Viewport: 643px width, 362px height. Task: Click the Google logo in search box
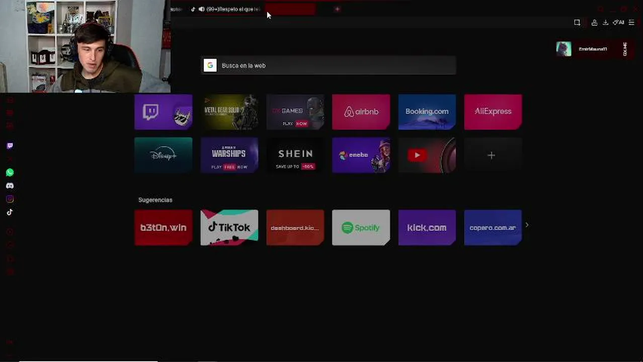210,65
